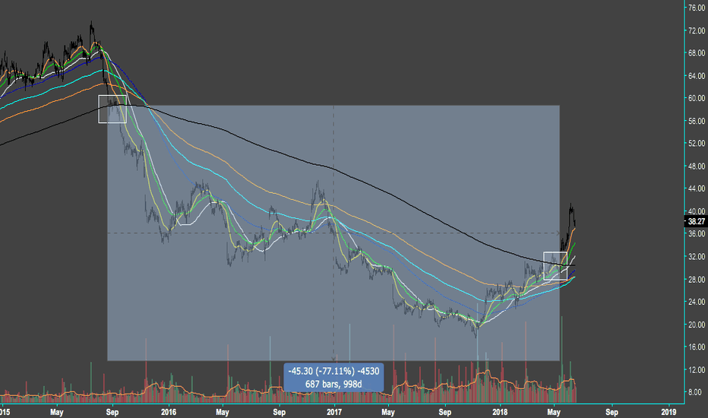This screenshot has height=418, width=708.
Task: Click the Sep label between 2016 and 2017
Action: 279,412
